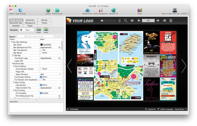
Task: Click the green Publish icon
Action: point(48,10)
